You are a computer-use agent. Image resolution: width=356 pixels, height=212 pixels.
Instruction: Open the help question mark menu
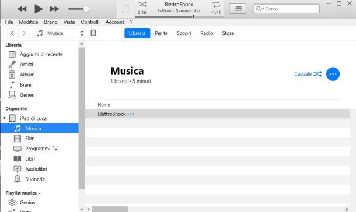(x=131, y=22)
